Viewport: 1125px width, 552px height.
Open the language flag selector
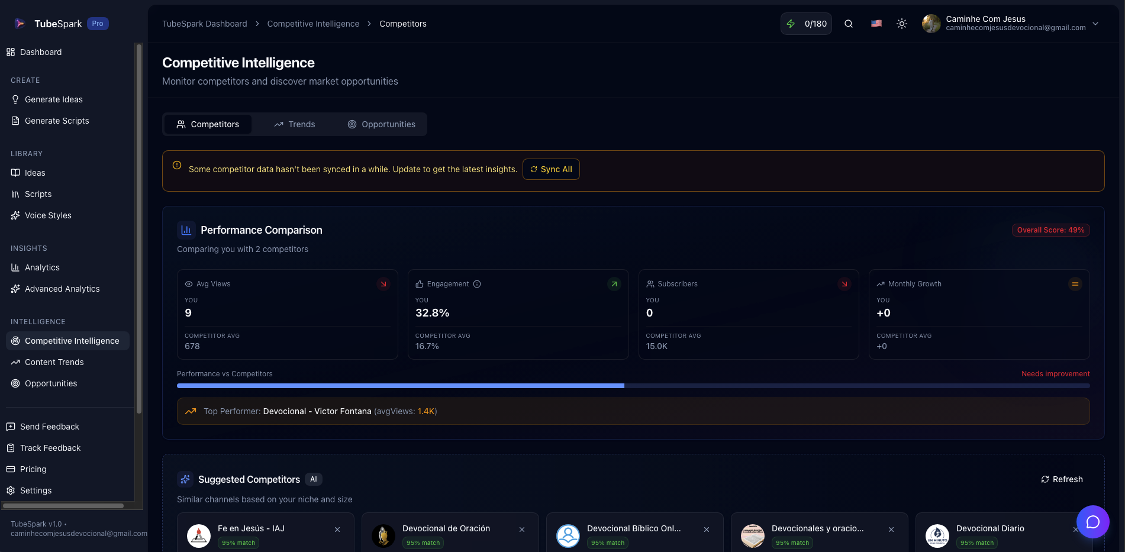876,24
